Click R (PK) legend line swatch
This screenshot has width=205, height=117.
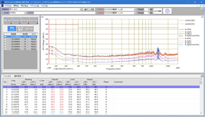[x=181, y=39]
